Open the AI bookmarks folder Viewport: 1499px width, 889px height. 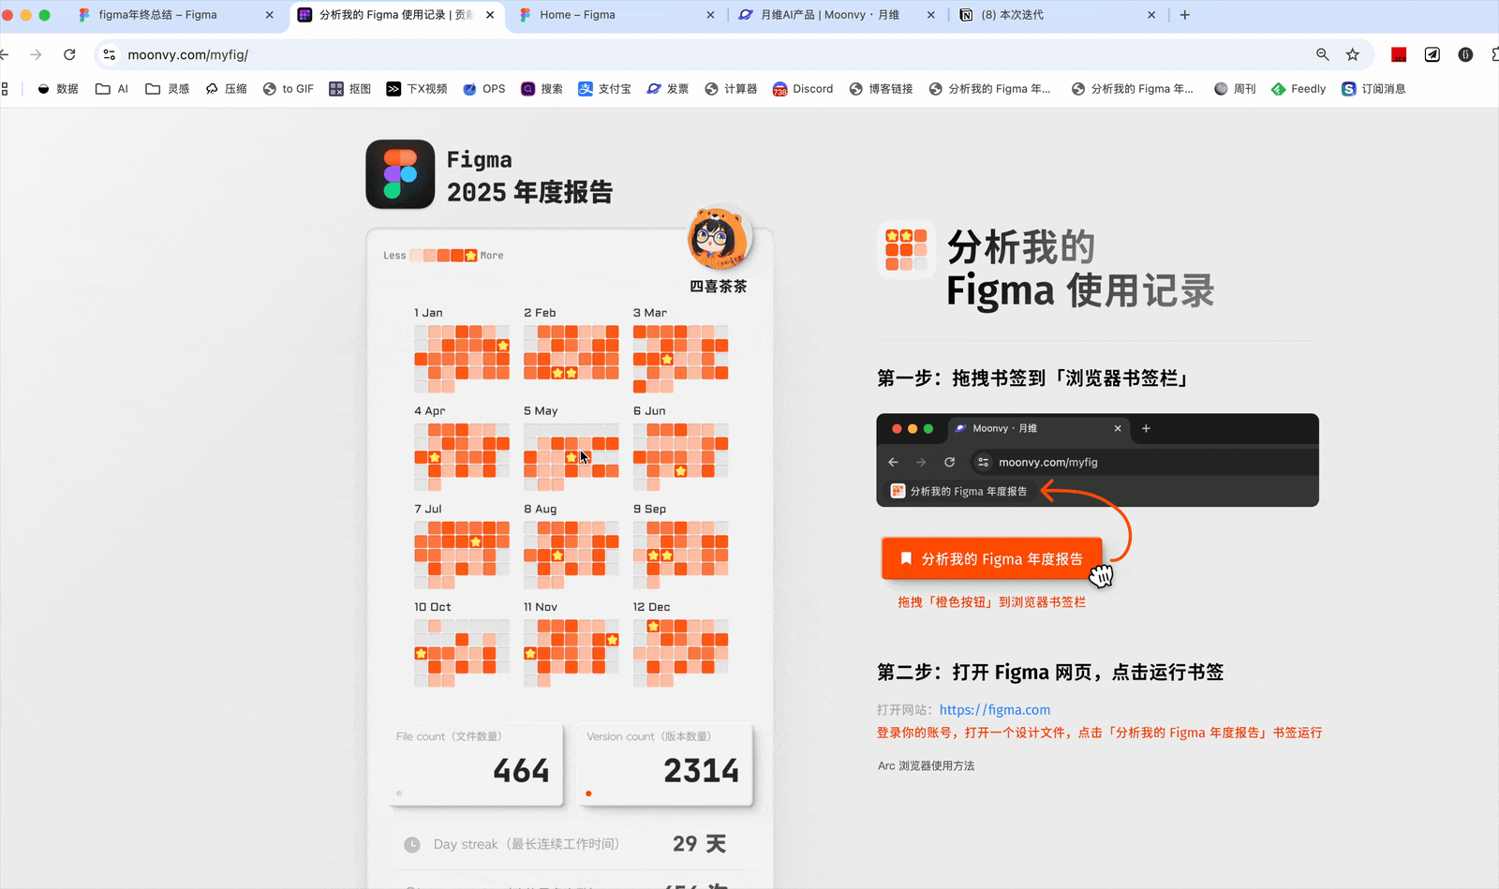pyautogui.click(x=111, y=89)
